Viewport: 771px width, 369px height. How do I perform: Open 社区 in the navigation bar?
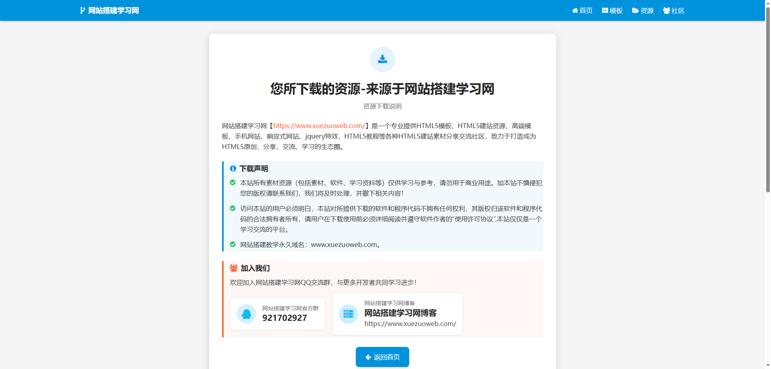[674, 10]
